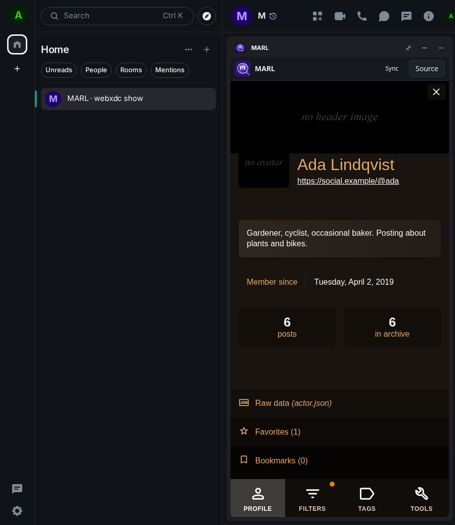Open Favorites (1) list
455x525 pixels.
340,432
